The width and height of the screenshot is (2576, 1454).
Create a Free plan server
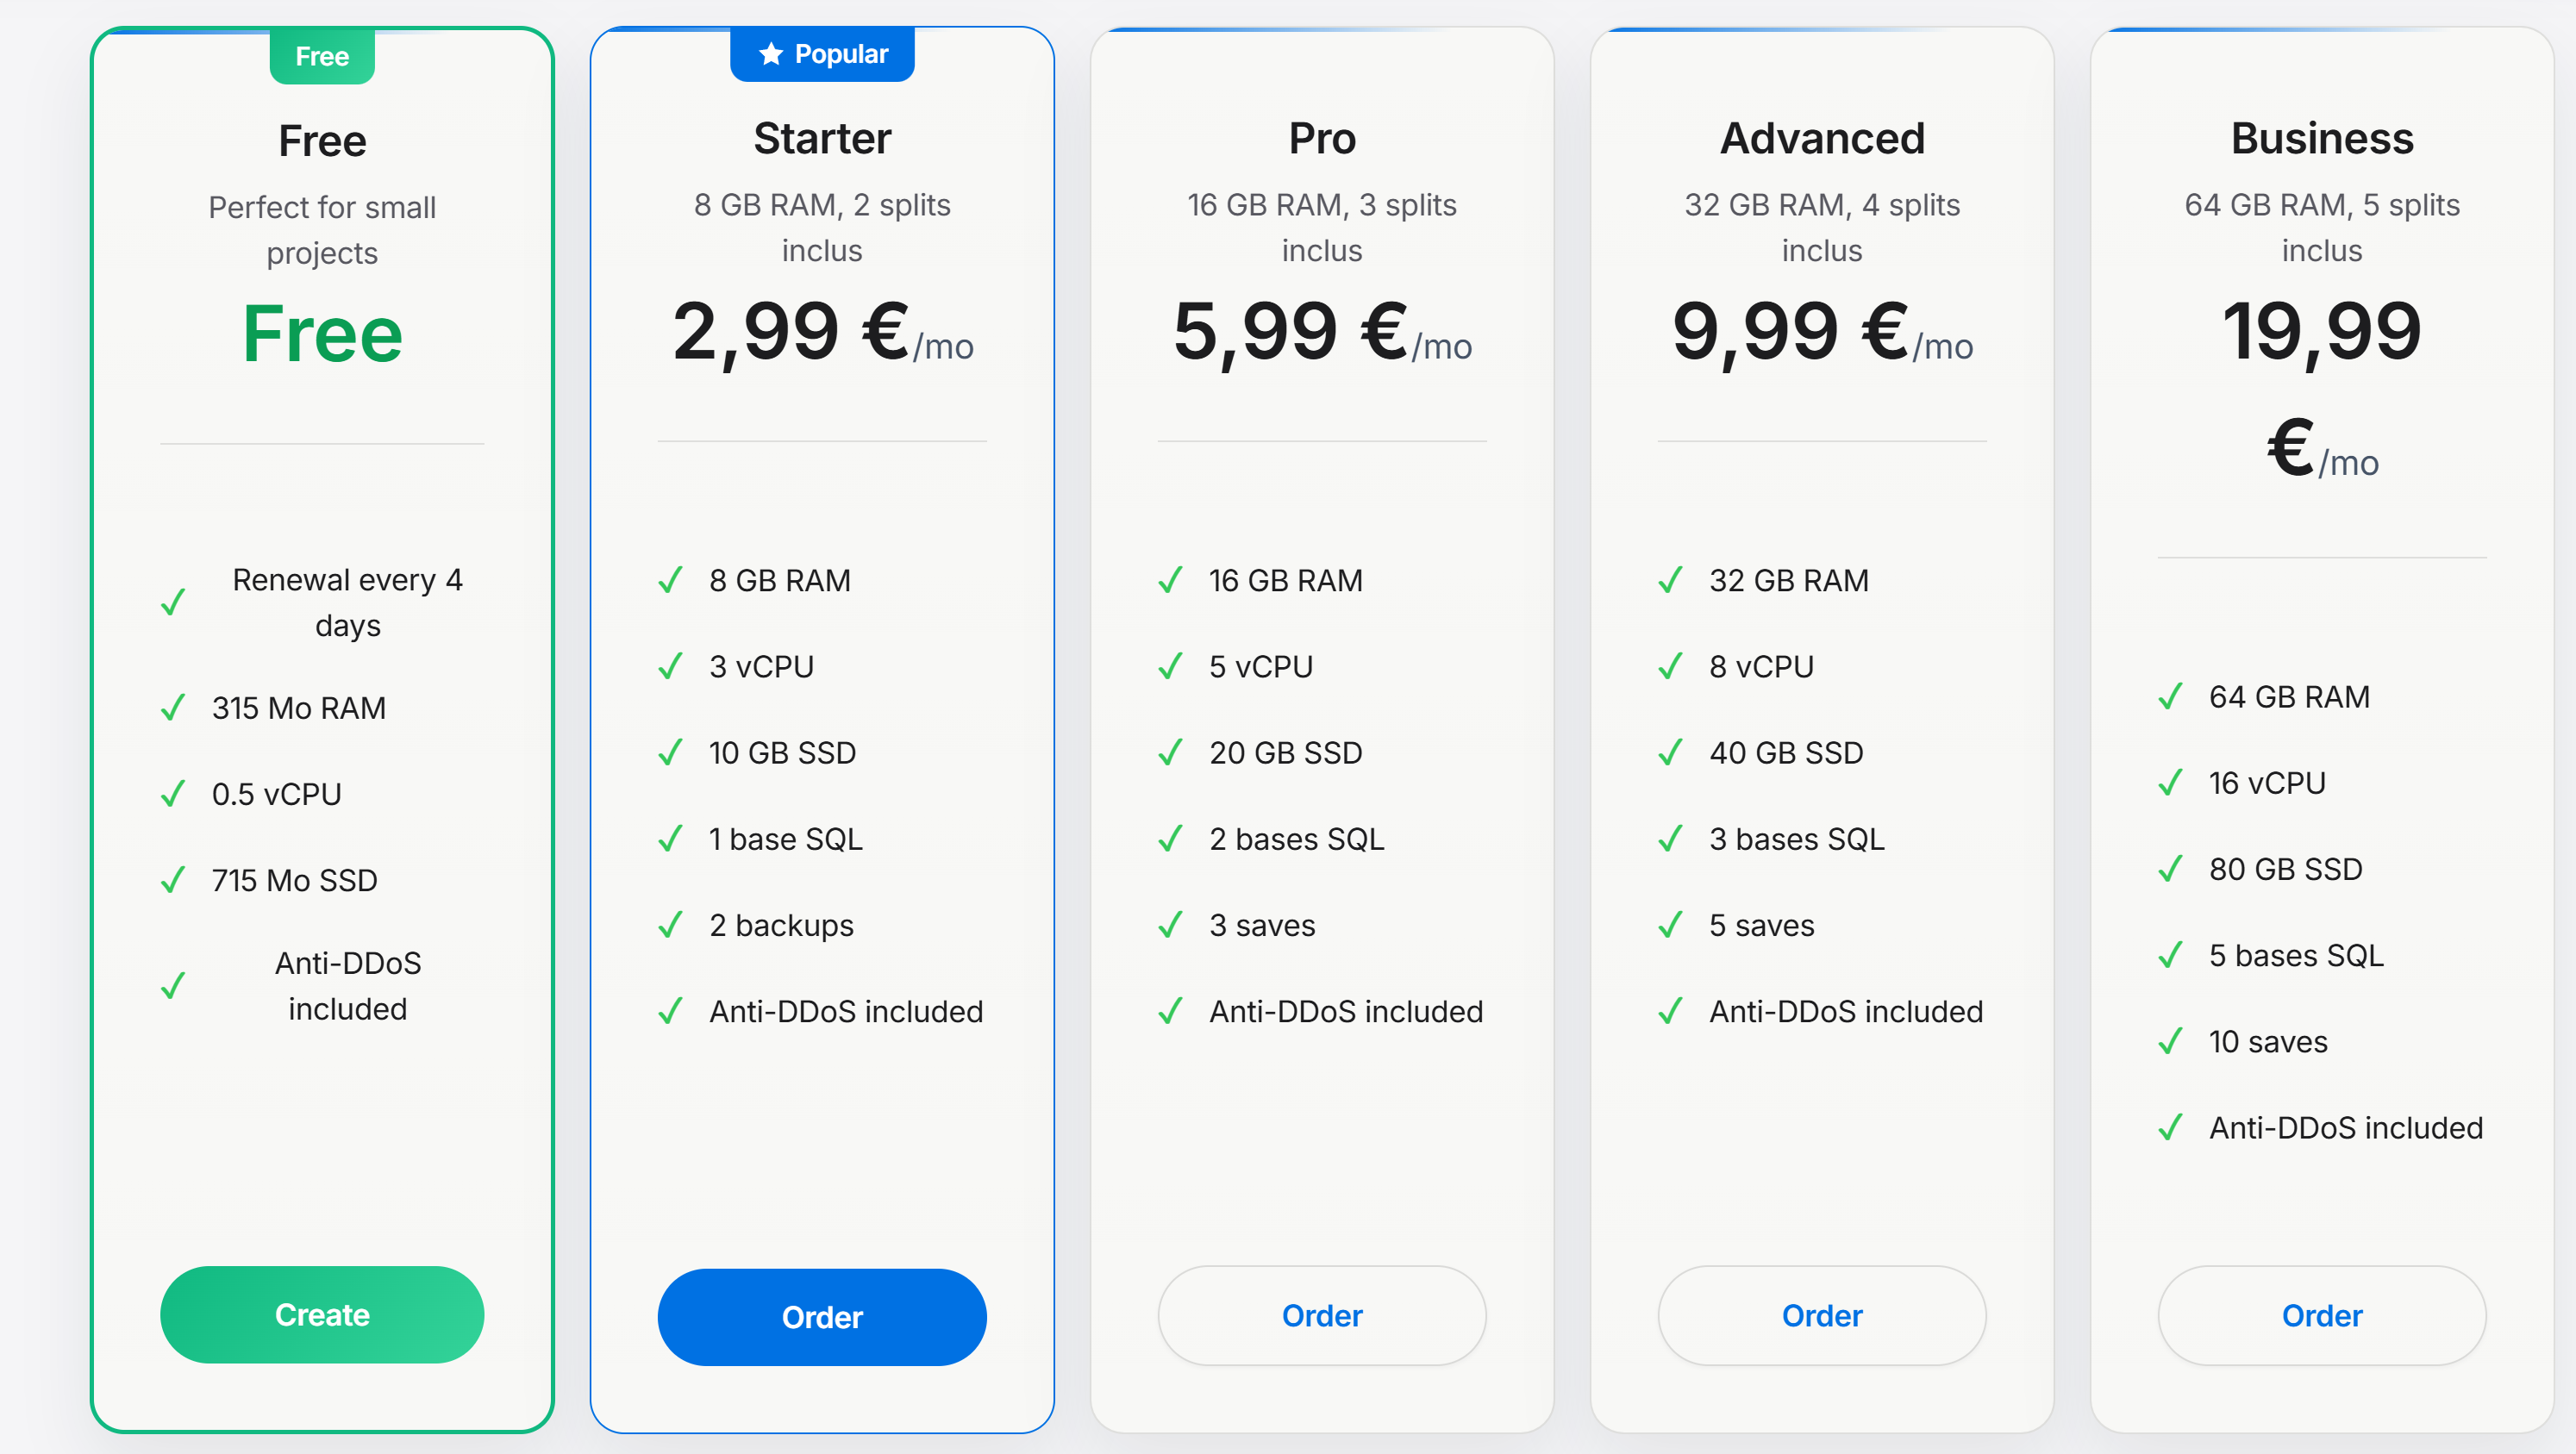click(322, 1314)
